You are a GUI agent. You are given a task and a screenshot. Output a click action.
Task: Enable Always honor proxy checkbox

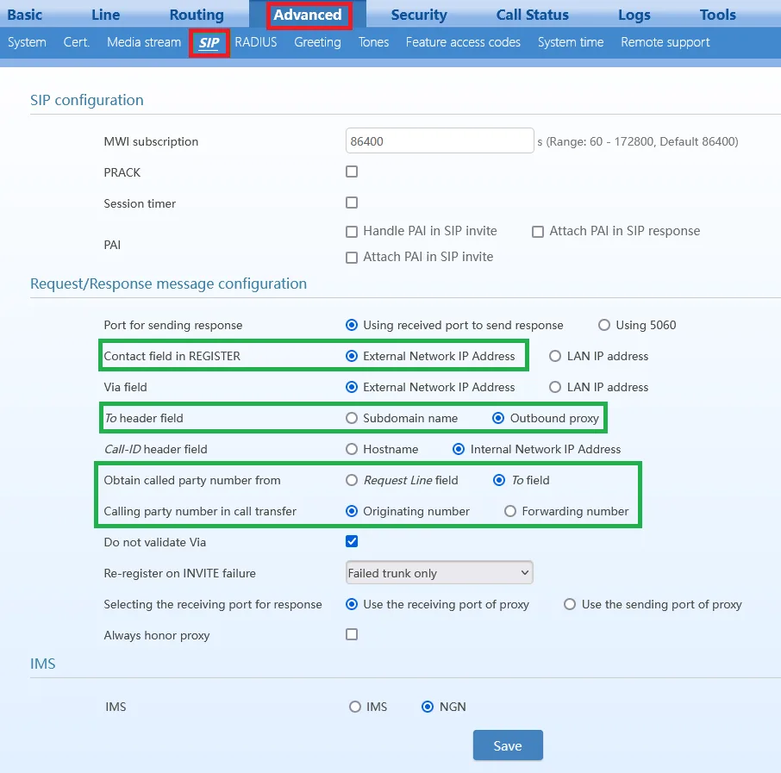352,634
